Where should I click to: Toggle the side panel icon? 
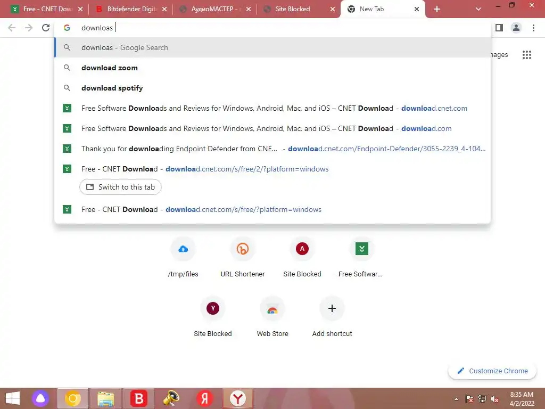[x=499, y=28]
